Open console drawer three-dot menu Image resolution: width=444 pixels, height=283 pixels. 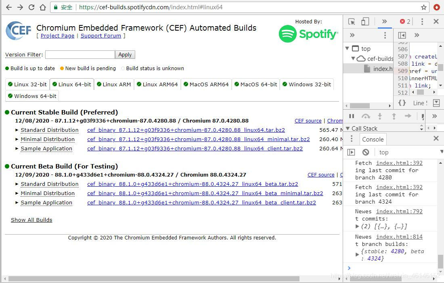coord(352,139)
